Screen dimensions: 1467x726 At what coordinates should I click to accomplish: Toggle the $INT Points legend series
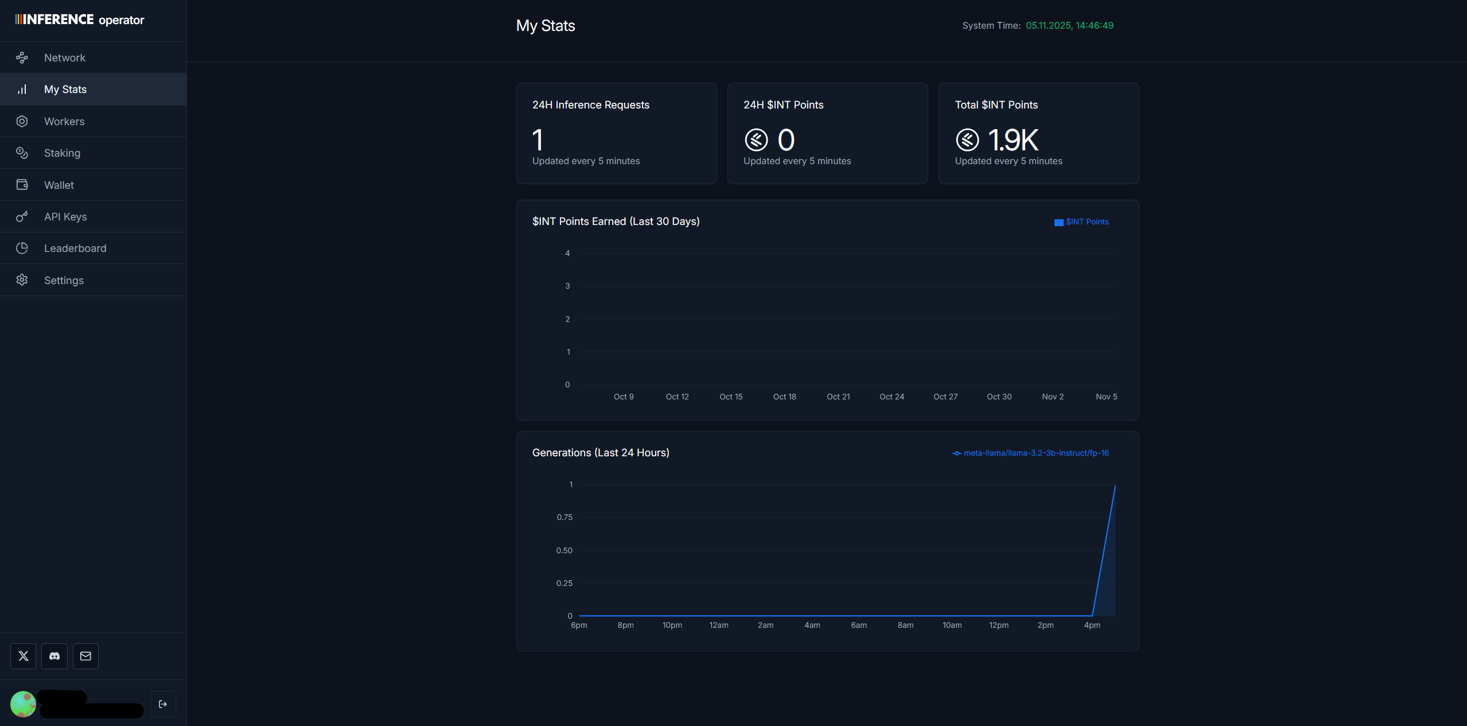[1087, 222]
